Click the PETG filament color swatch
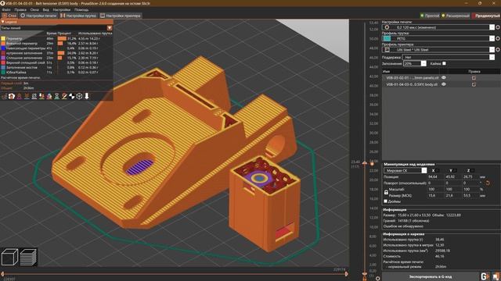This screenshot has height=281, width=501. (x=387, y=38)
